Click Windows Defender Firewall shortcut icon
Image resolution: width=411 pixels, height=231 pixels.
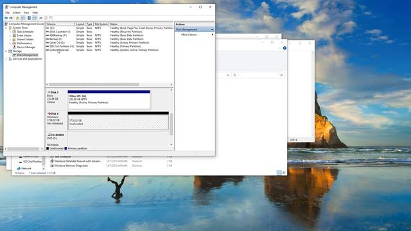point(52,161)
